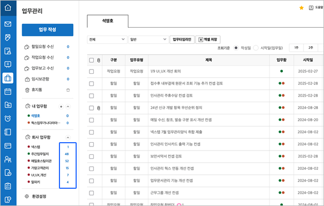Select 주간업무일지 under 회사 업무함
Screen dimensions: 324x206
pyautogui.click(x=40, y=154)
